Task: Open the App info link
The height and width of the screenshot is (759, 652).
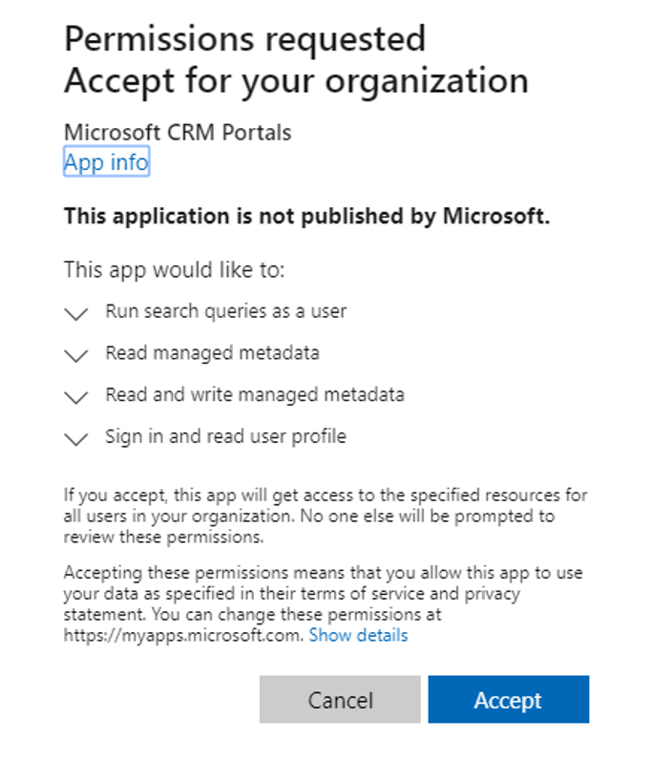Action: [106, 162]
